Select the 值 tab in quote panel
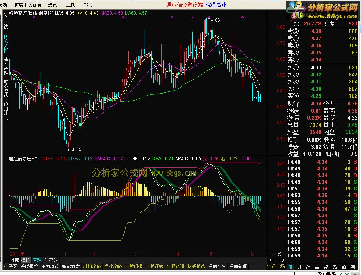361x275 pixels. pos(344,266)
